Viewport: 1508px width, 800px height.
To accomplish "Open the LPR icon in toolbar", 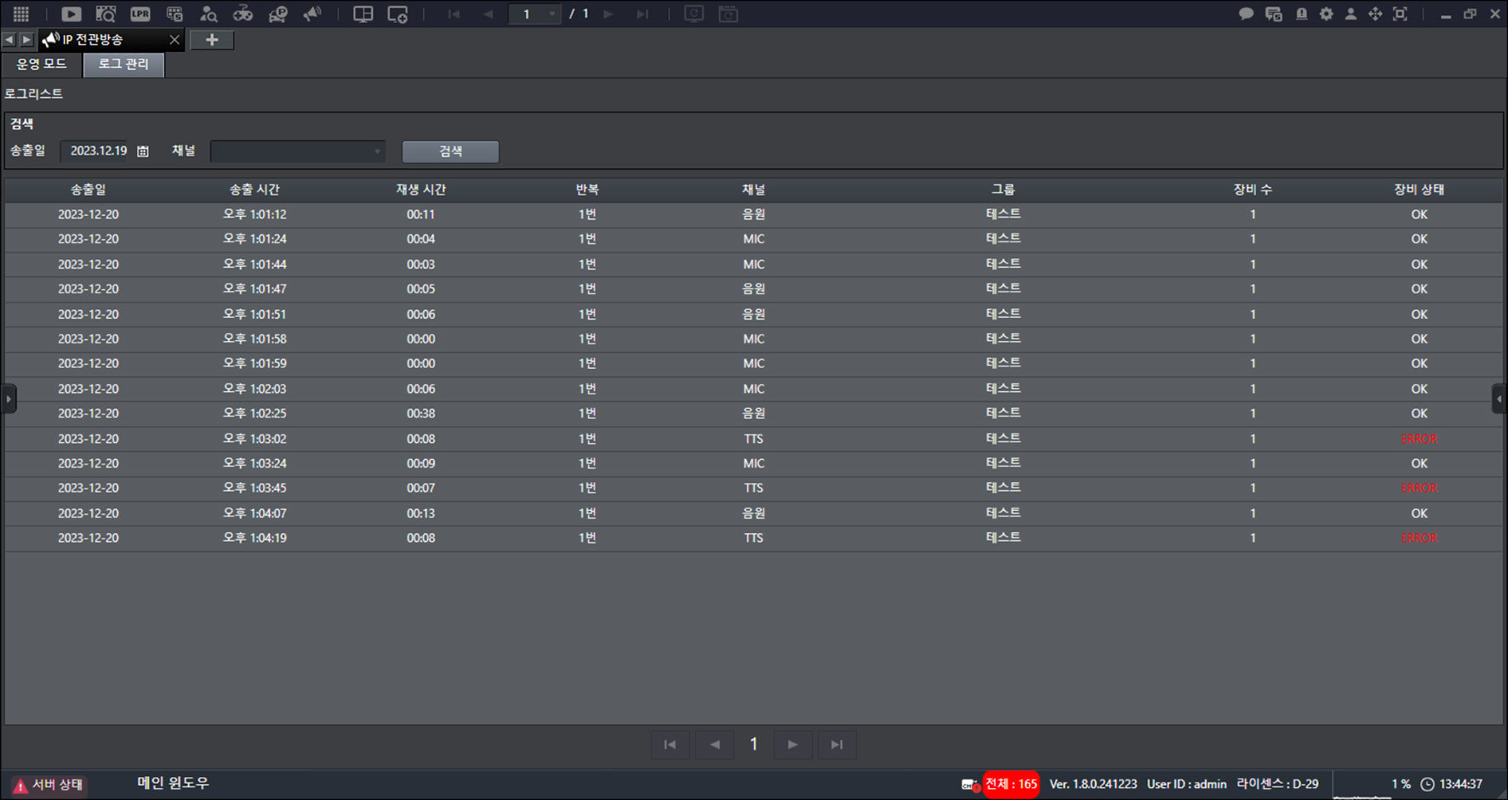I will [x=140, y=14].
